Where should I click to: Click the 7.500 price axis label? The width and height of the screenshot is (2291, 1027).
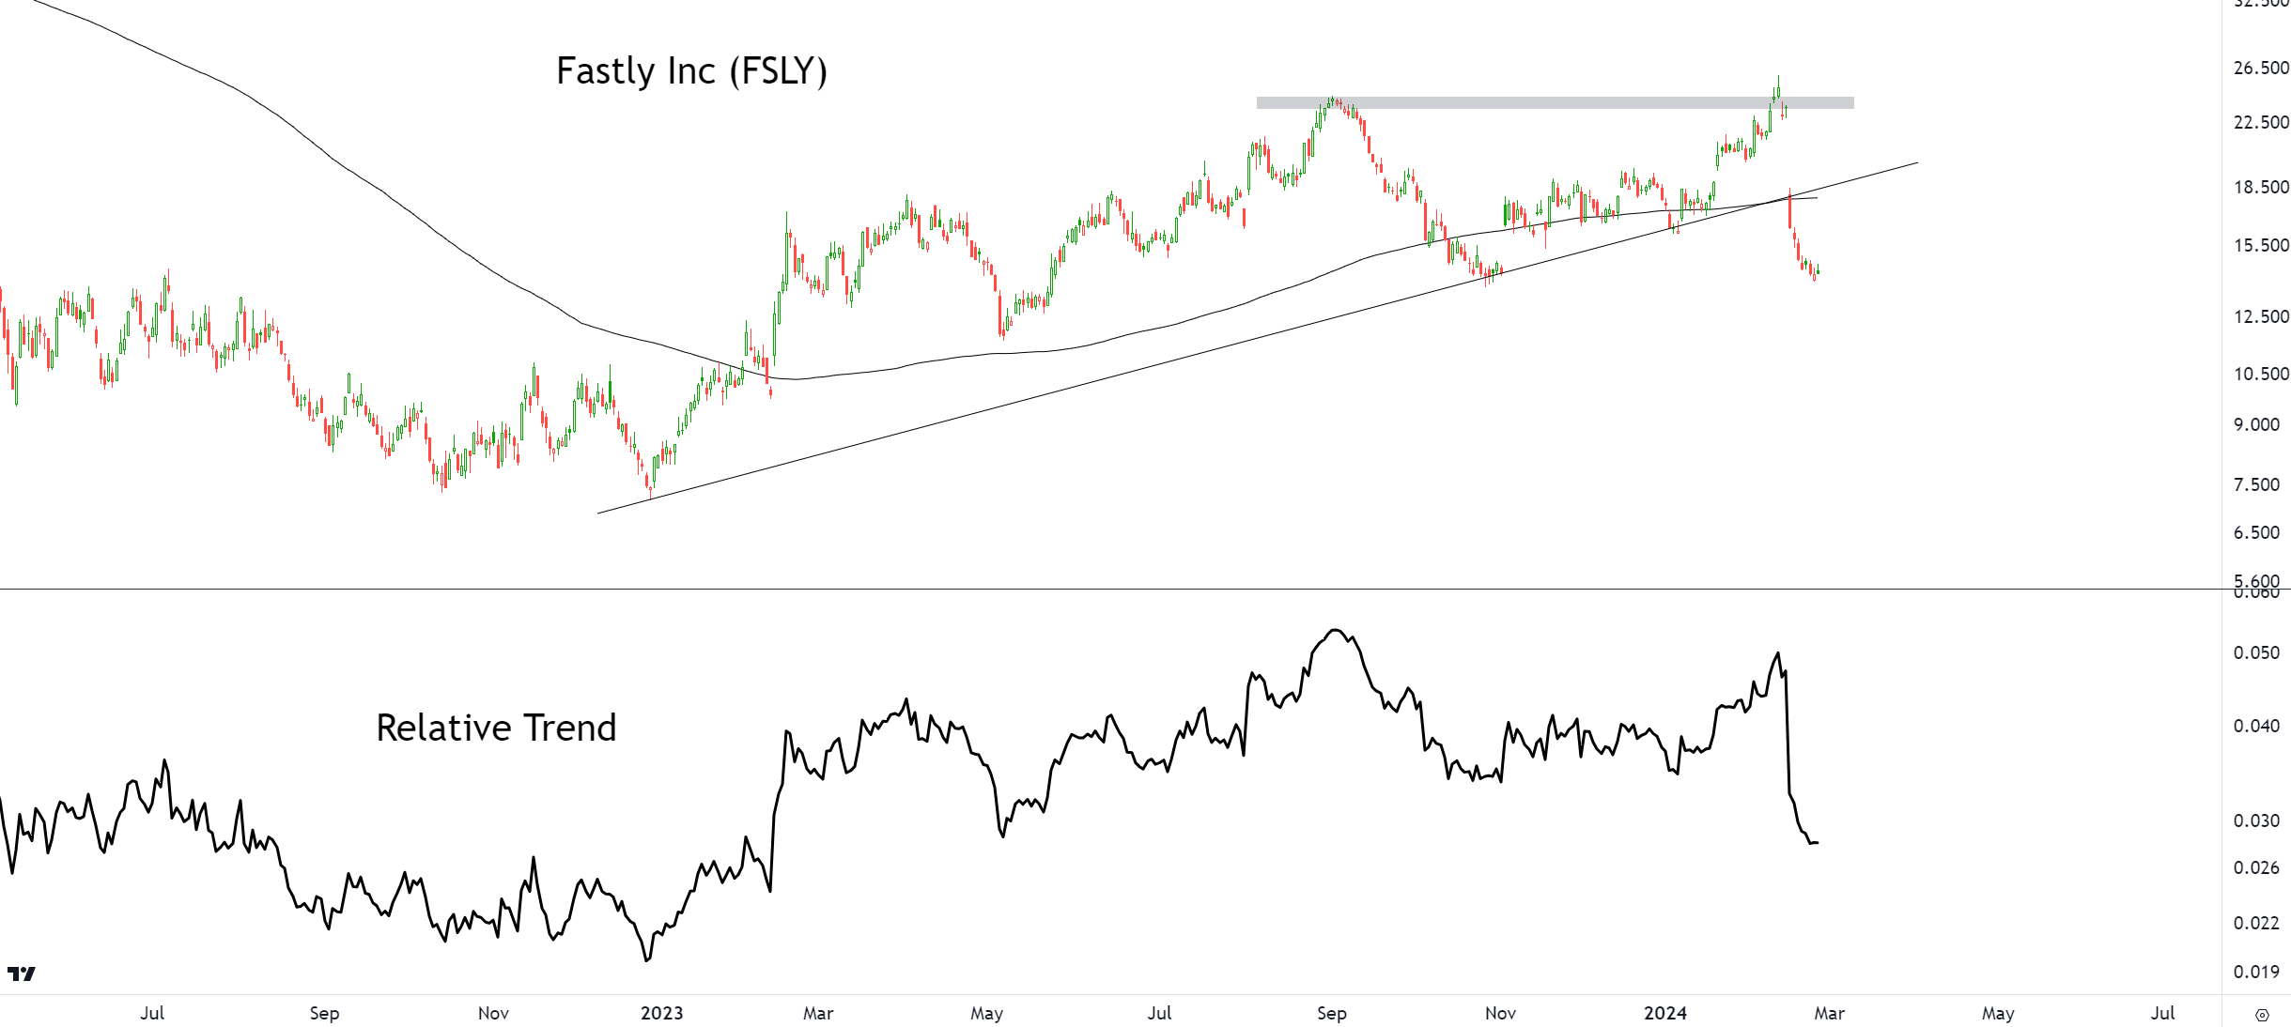click(2256, 484)
